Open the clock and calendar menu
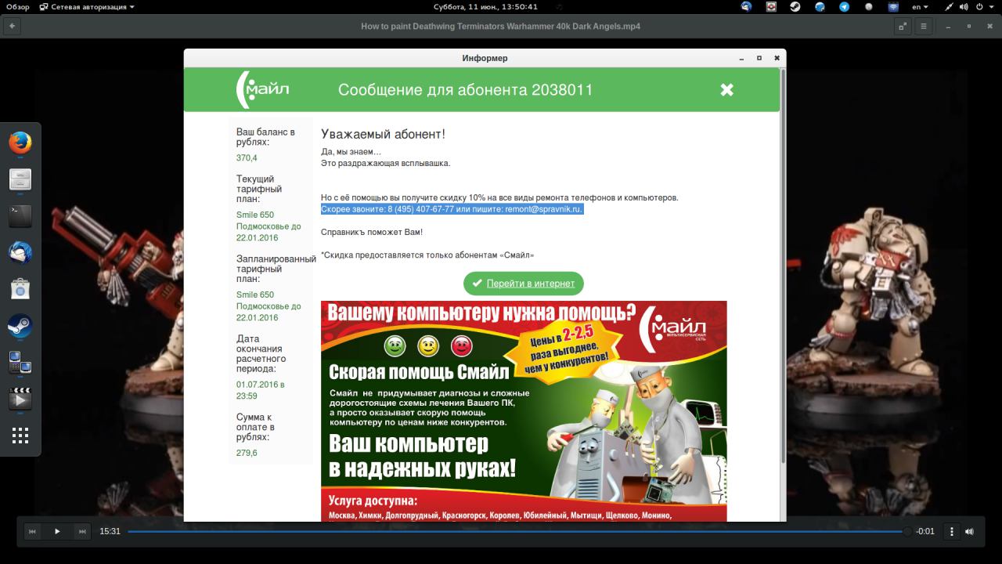This screenshot has width=1002, height=564. click(485, 7)
